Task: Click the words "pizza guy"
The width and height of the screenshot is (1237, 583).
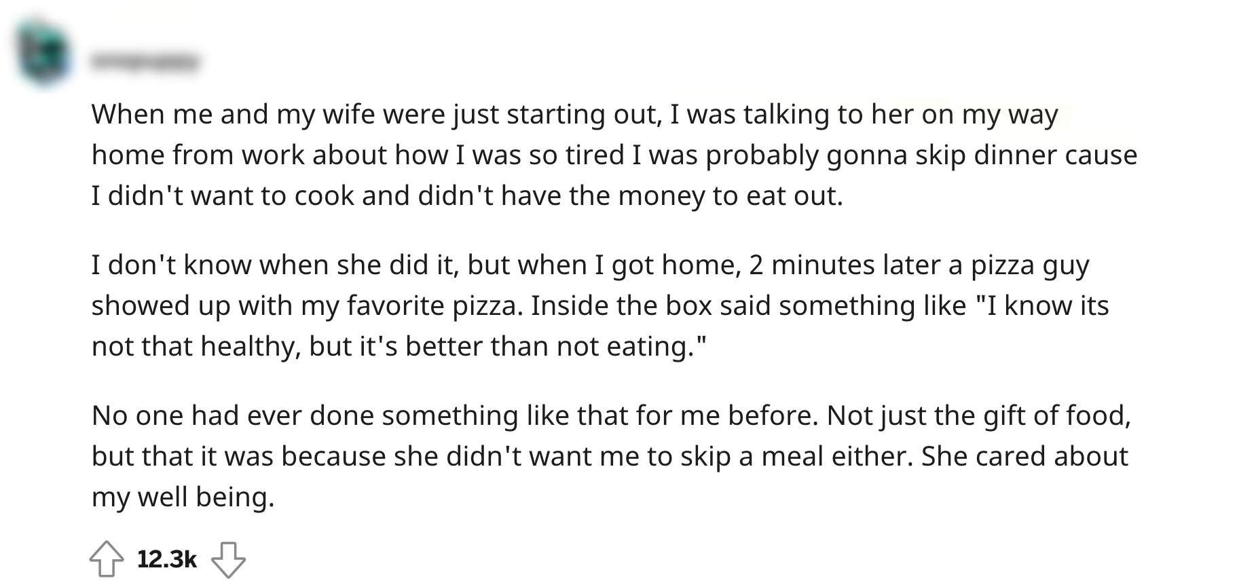Action: click(x=1030, y=265)
